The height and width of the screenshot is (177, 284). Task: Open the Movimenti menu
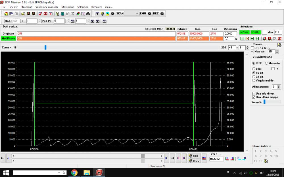[x=68, y=7]
